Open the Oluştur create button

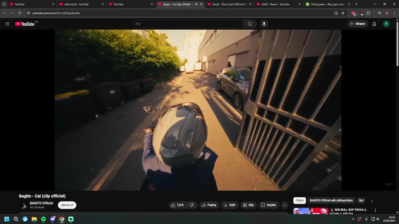click(x=358, y=24)
